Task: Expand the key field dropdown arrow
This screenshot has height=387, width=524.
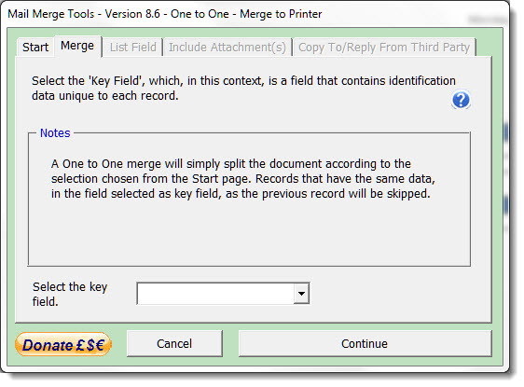Action: coord(301,294)
